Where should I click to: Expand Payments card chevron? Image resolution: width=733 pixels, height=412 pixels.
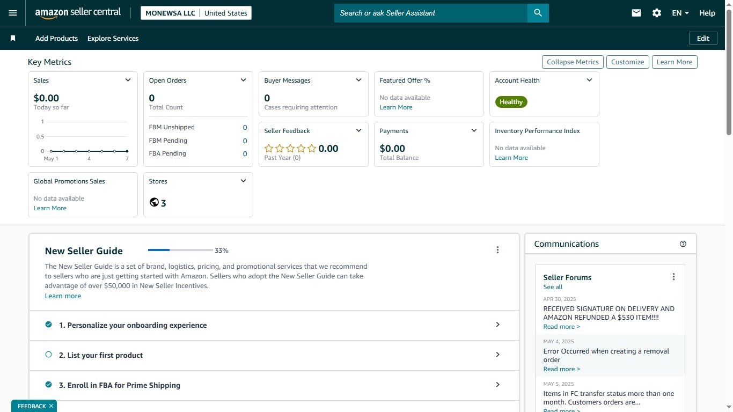(x=474, y=130)
